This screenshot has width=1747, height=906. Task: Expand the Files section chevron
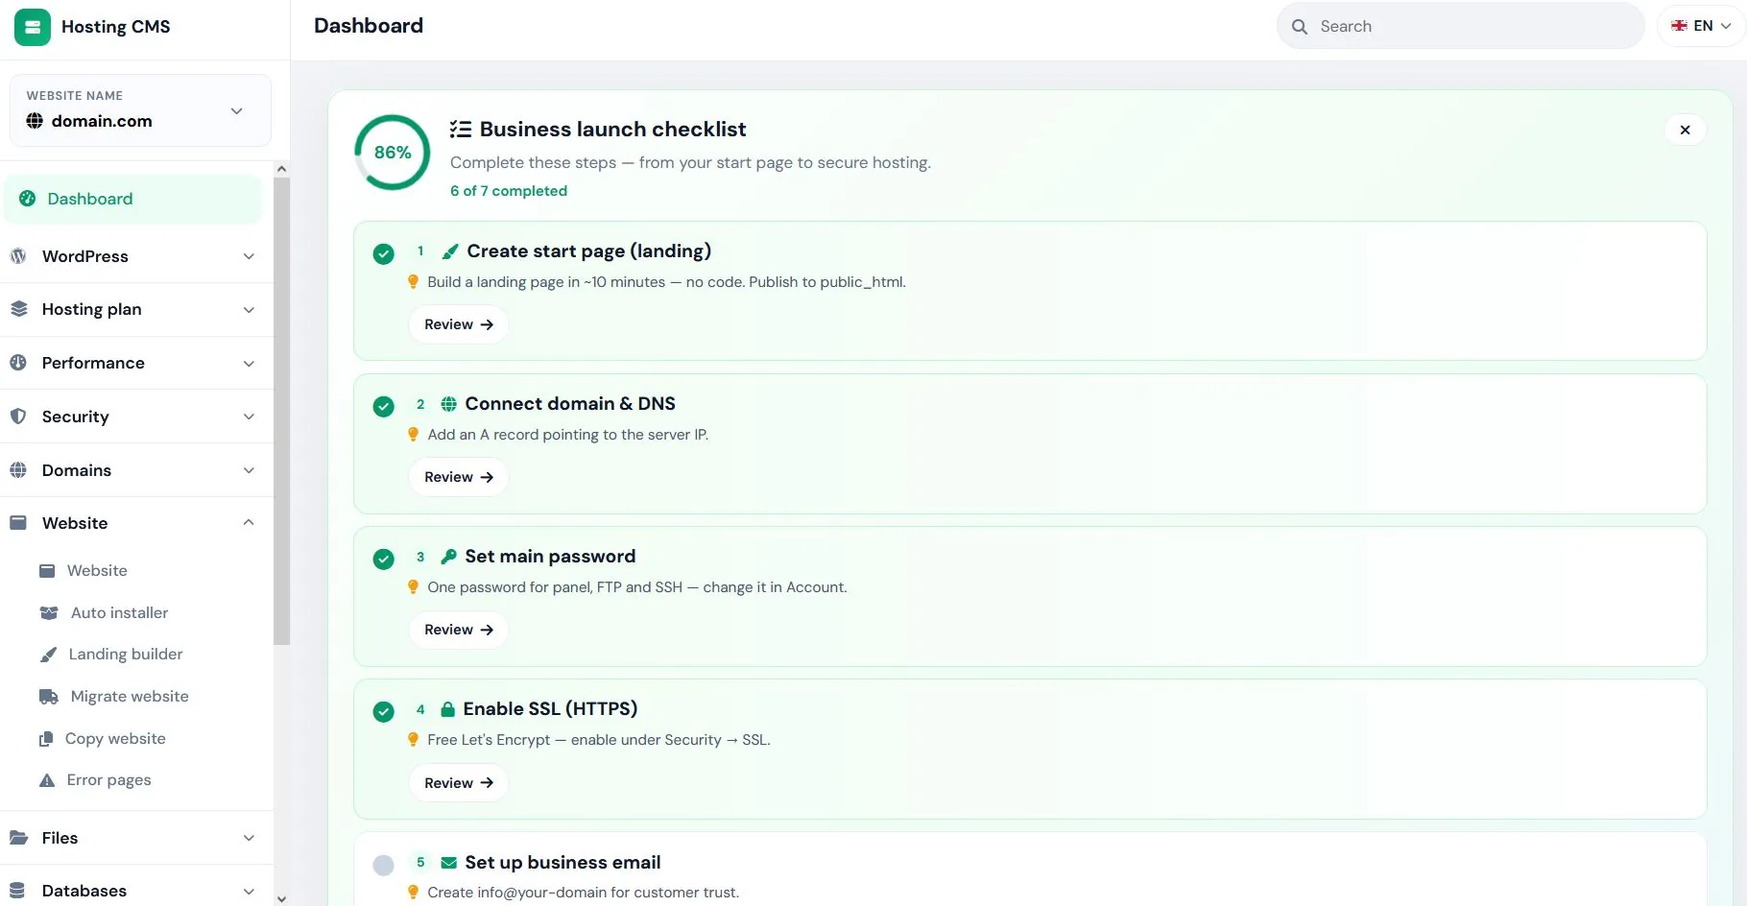point(249,838)
